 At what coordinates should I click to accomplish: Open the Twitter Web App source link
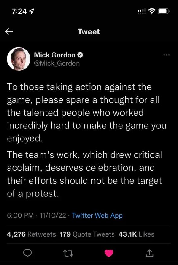point(97,215)
